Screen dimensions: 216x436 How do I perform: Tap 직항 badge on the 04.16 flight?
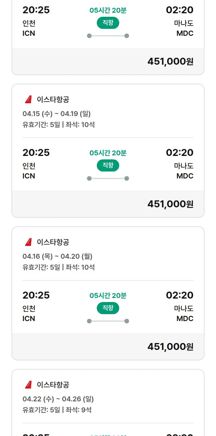tap(108, 308)
